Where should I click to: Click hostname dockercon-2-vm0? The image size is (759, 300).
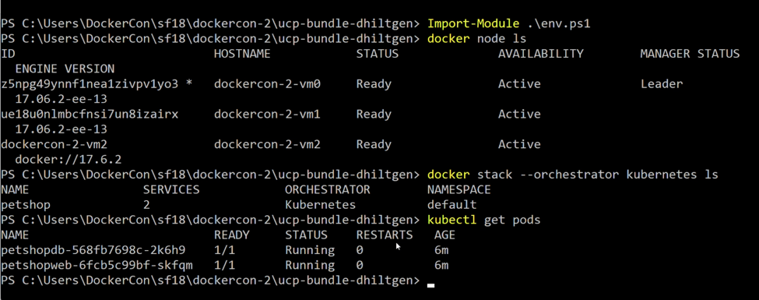[x=267, y=84]
